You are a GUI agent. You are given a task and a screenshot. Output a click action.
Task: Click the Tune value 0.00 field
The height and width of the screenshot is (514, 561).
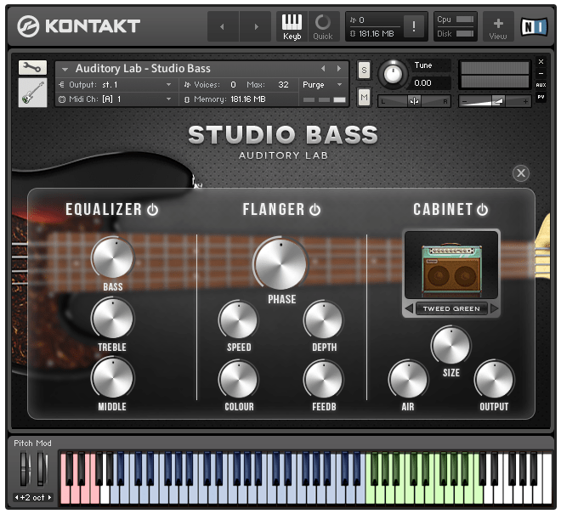pyautogui.click(x=430, y=83)
